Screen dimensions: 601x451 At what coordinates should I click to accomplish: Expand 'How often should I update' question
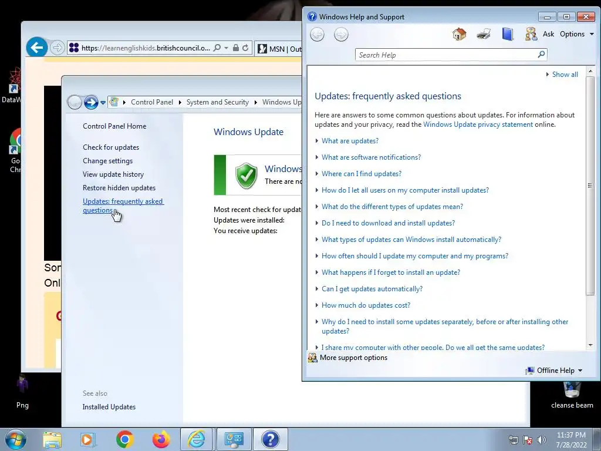point(415,256)
